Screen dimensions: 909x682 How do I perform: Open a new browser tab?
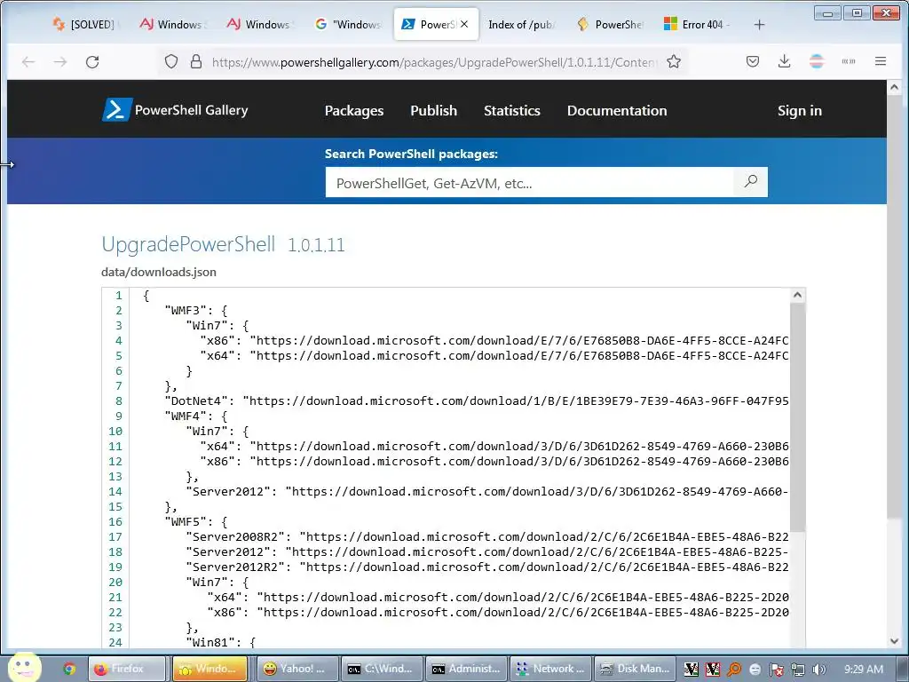[x=760, y=24]
